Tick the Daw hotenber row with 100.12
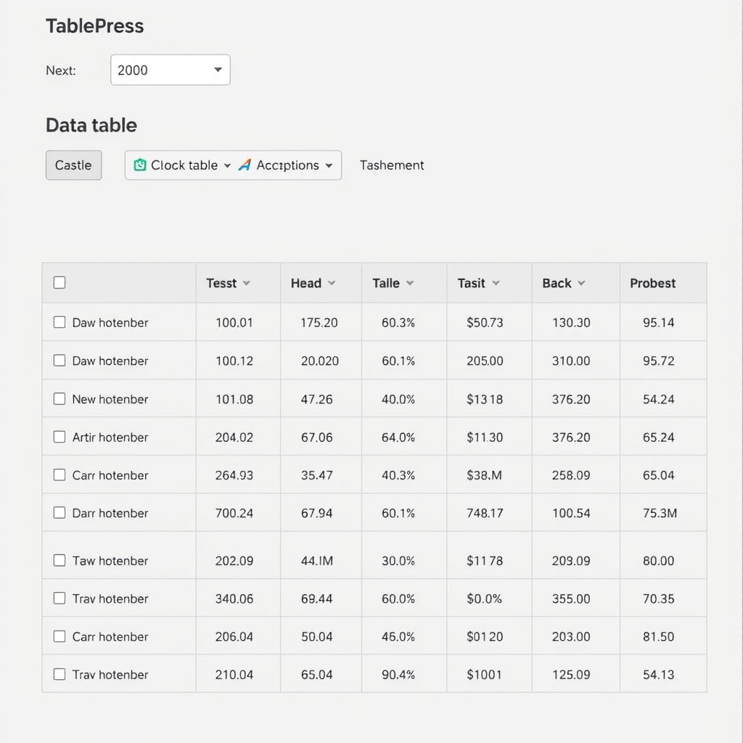Viewport: 743px width, 743px height. point(59,360)
